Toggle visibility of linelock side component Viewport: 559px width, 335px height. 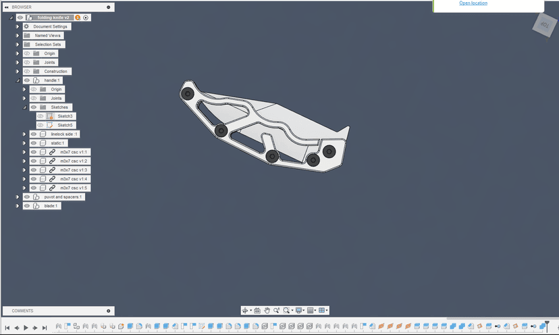click(34, 134)
